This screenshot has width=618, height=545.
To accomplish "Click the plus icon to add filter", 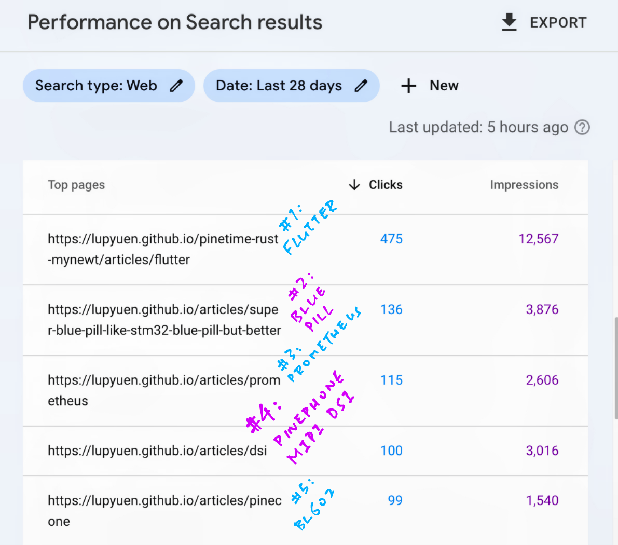I will coord(409,86).
